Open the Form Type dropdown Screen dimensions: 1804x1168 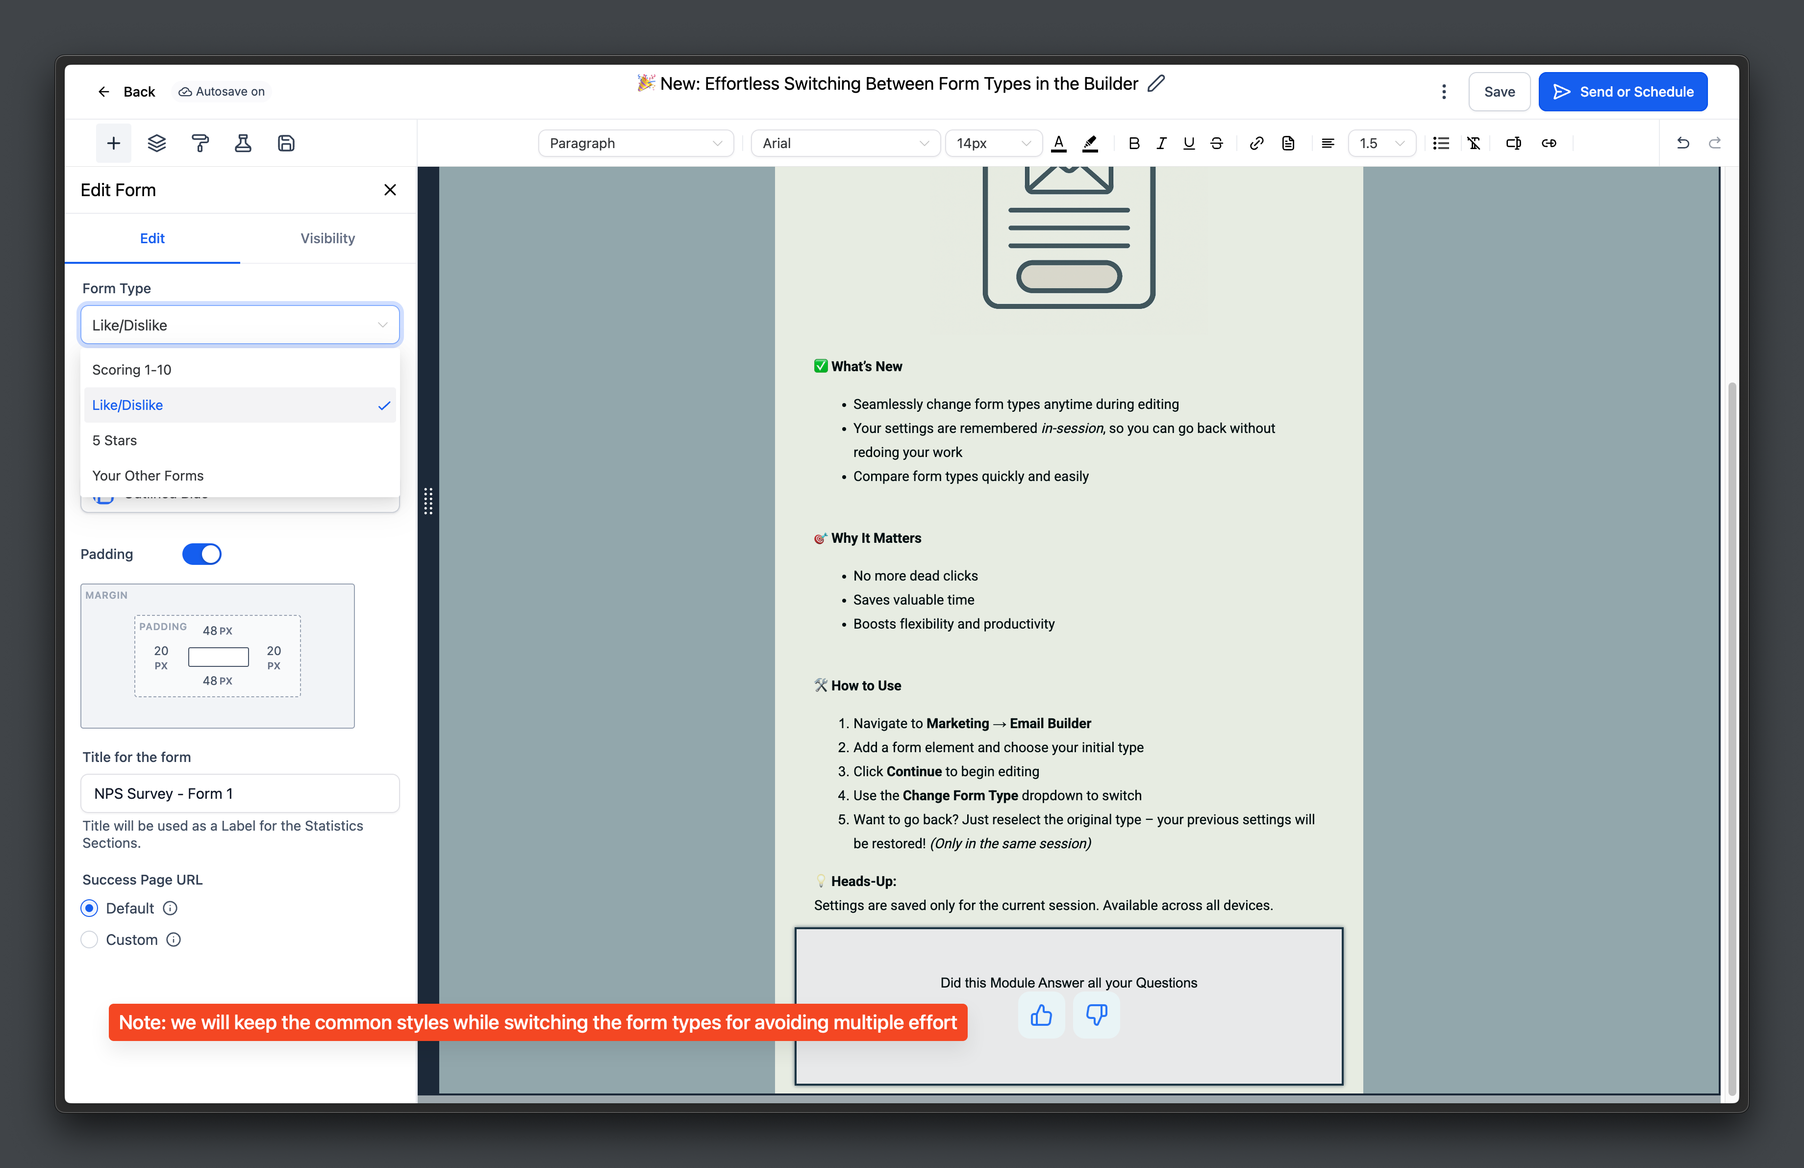(x=240, y=325)
